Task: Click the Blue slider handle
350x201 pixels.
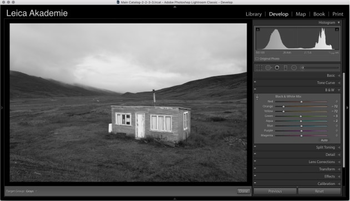Action: coord(301,126)
